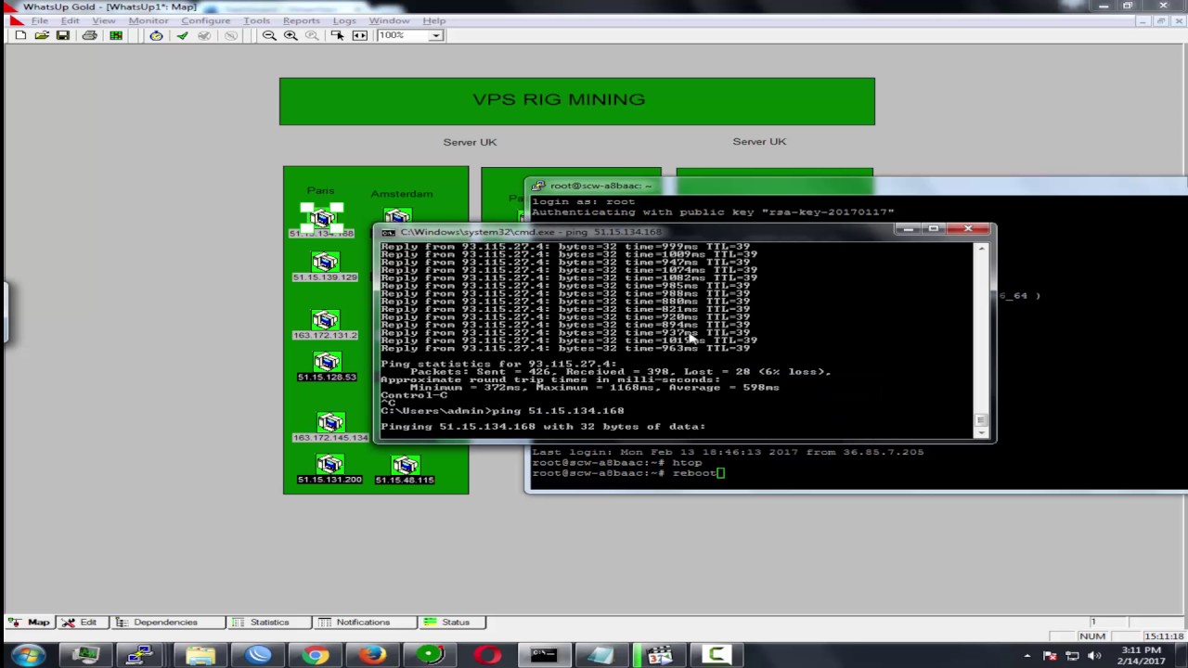Click scroll-up arrow in cmd window
Viewport: 1188px width, 668px height.
pos(981,249)
